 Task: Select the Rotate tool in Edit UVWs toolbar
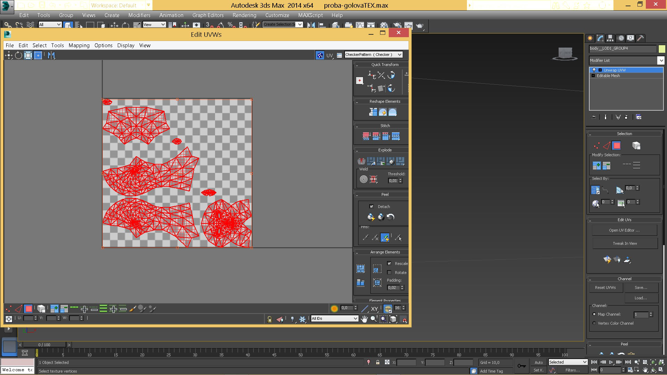coord(18,55)
